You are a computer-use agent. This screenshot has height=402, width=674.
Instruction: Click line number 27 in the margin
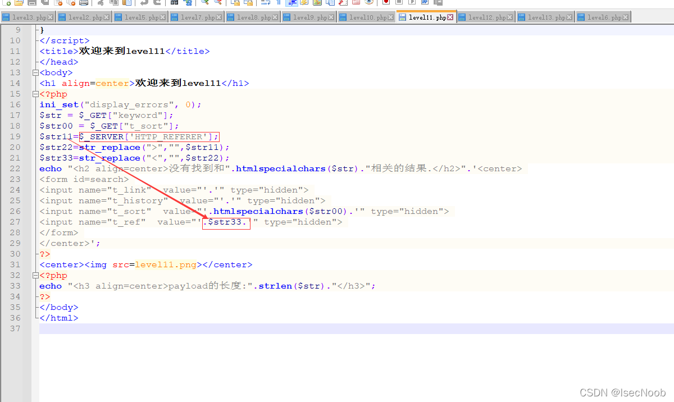click(x=15, y=222)
